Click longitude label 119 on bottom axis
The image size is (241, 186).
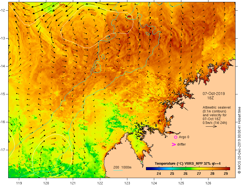pos(19,183)
